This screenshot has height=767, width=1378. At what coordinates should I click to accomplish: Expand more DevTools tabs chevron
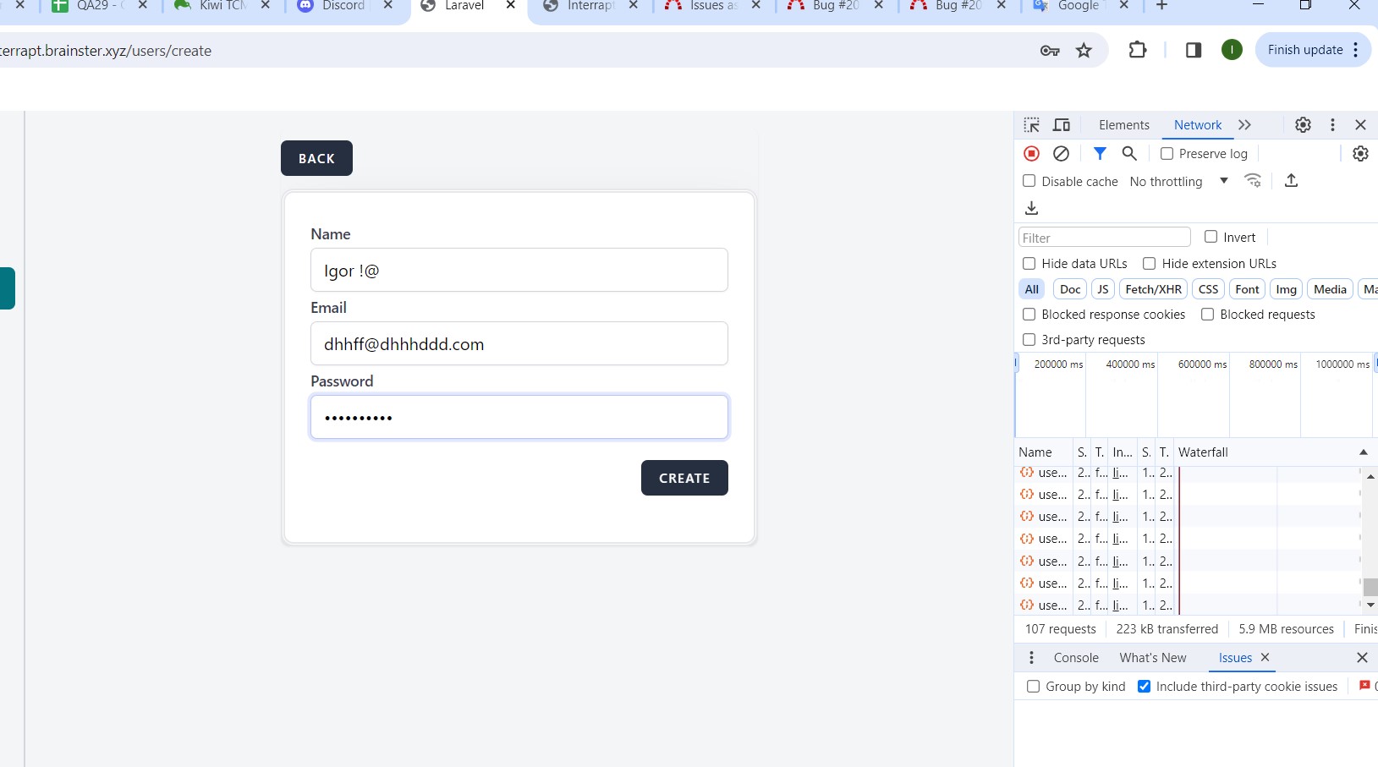(x=1244, y=125)
